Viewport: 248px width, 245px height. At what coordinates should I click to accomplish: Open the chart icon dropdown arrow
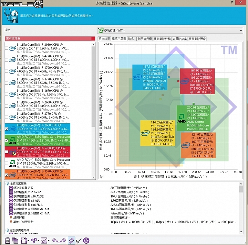tap(49, 241)
